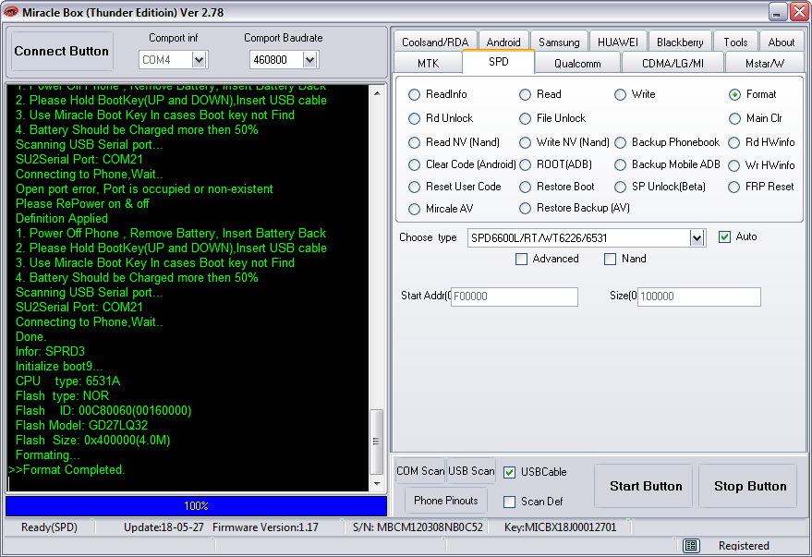Click "Flash Model: GD27LQ32" log line
This screenshot has height=557, width=812.
(82, 426)
